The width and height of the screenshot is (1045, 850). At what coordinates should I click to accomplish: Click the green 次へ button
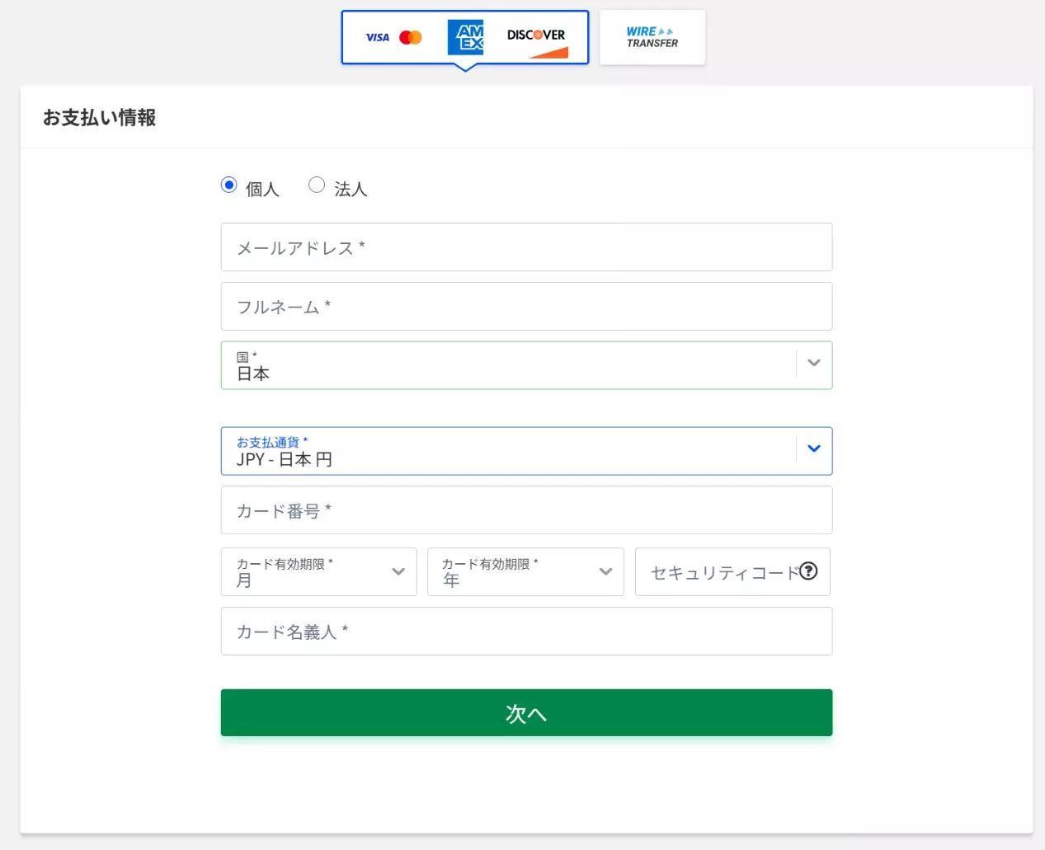pos(526,713)
